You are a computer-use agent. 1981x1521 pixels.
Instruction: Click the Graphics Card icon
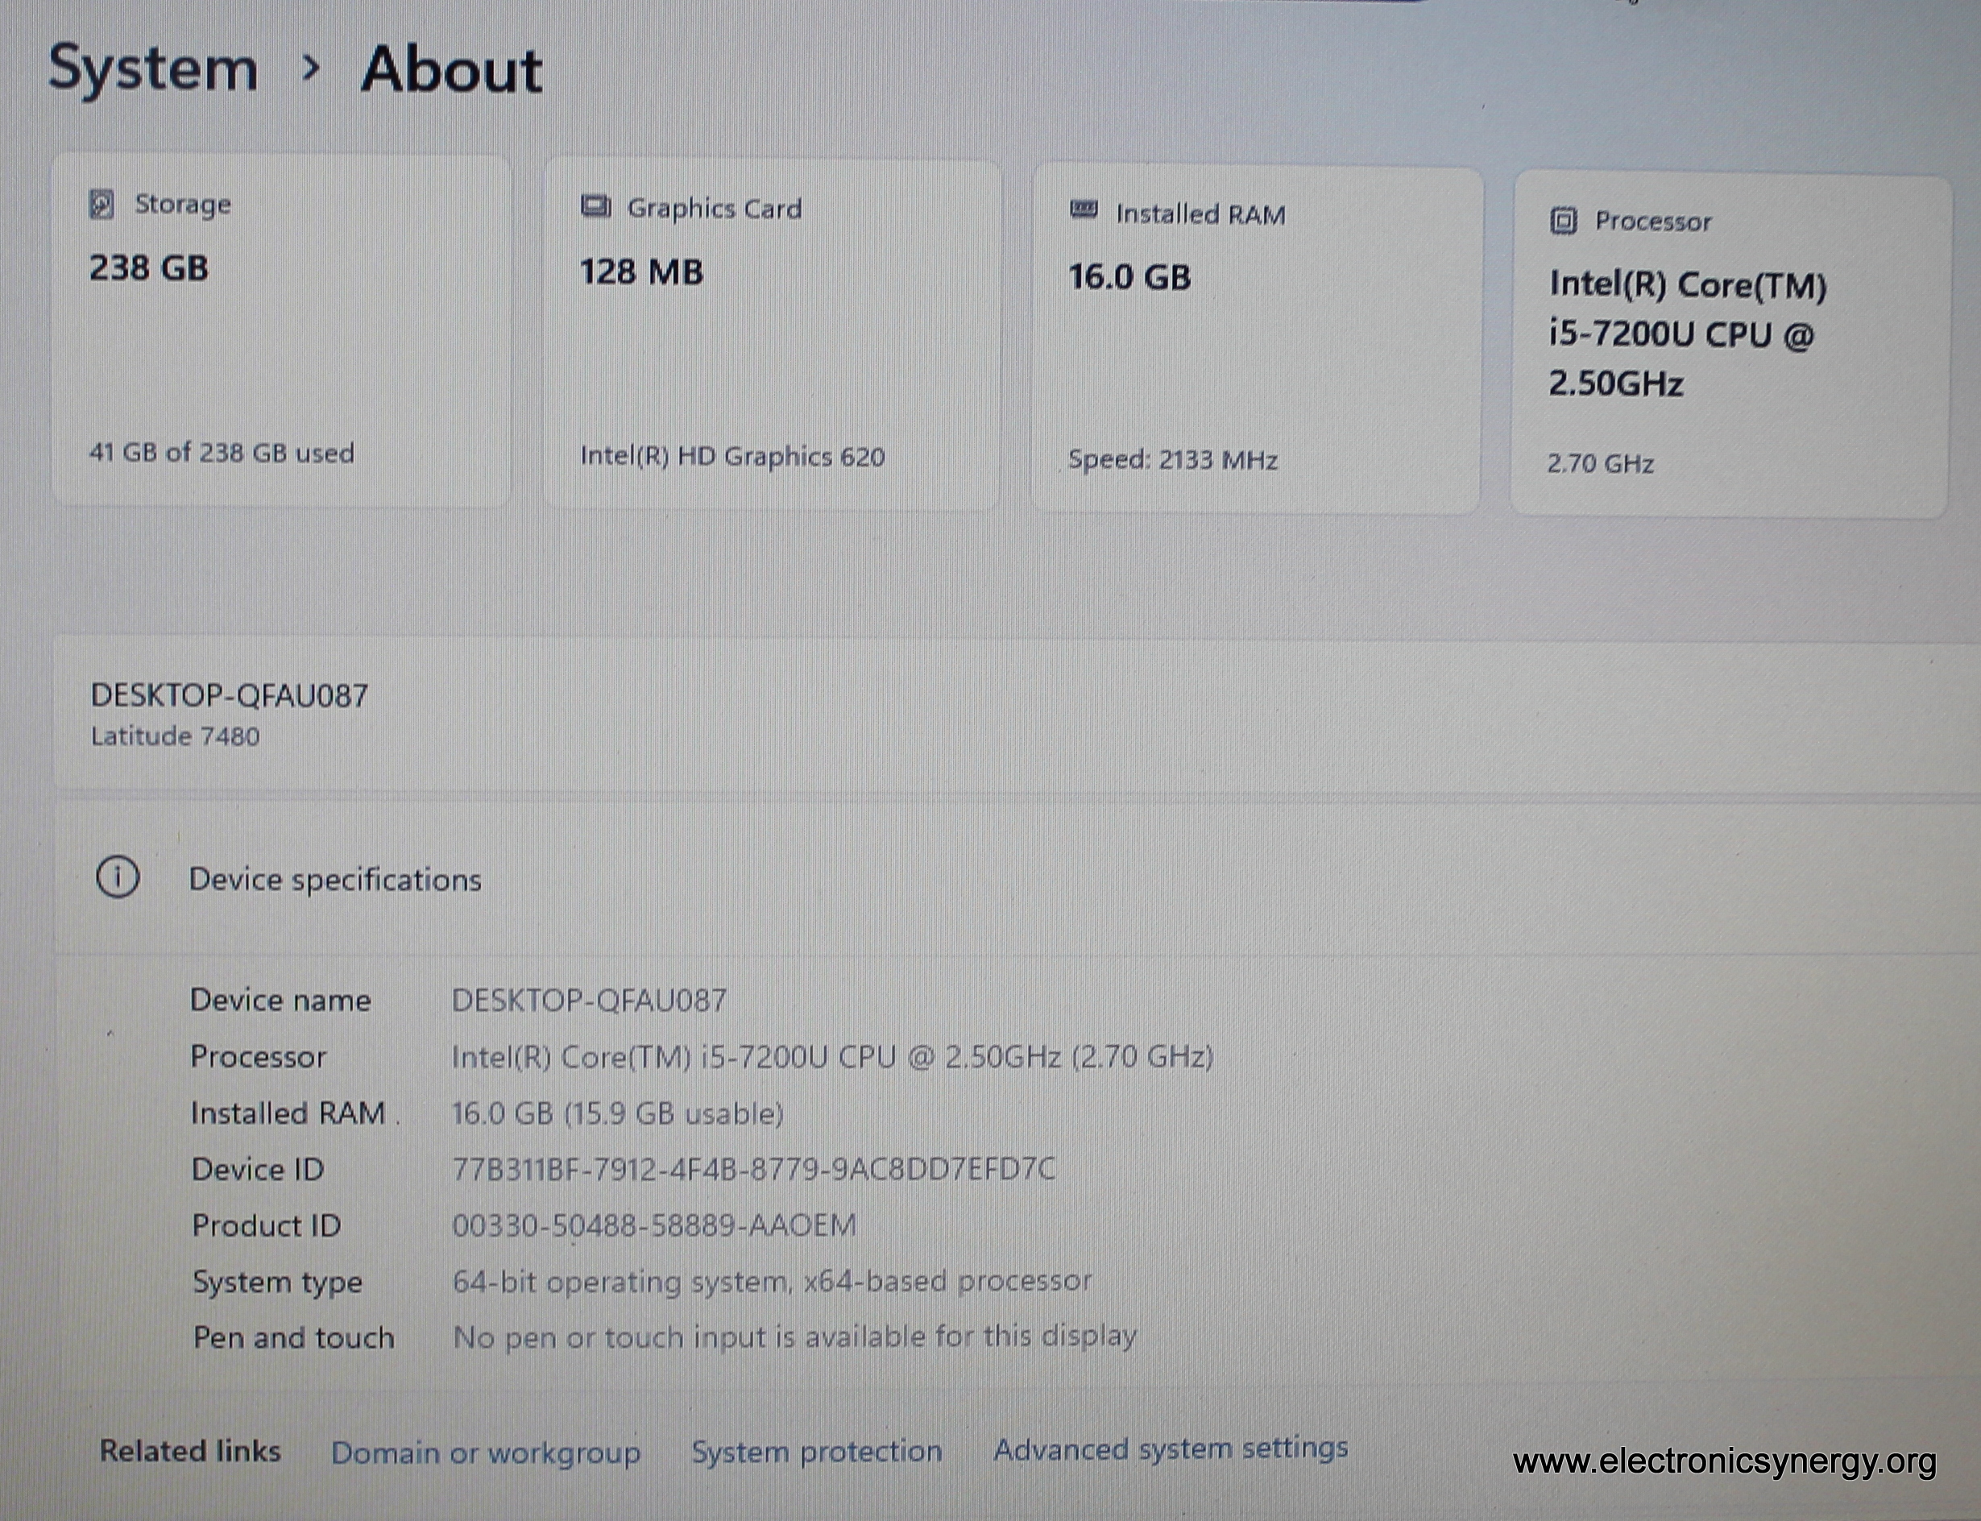(x=595, y=207)
